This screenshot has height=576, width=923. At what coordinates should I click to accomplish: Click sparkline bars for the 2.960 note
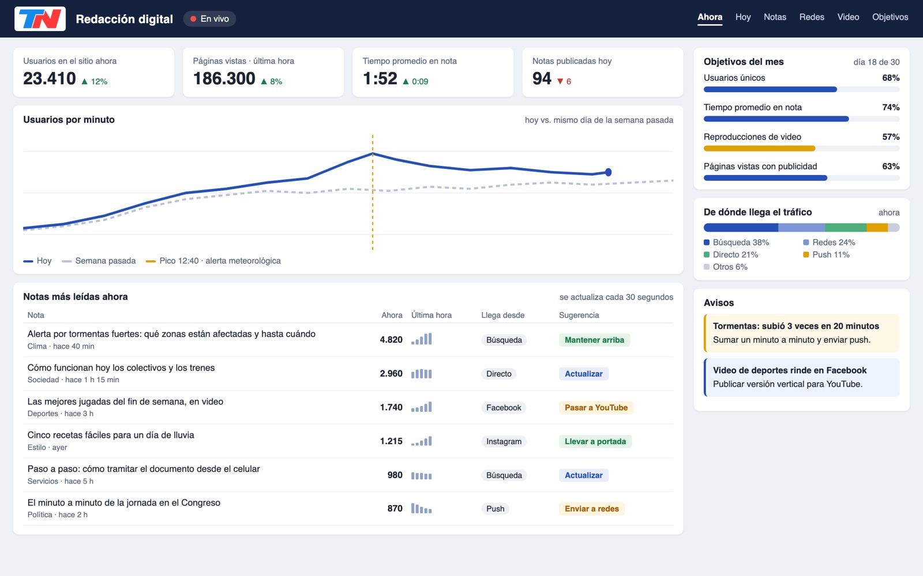(x=422, y=373)
